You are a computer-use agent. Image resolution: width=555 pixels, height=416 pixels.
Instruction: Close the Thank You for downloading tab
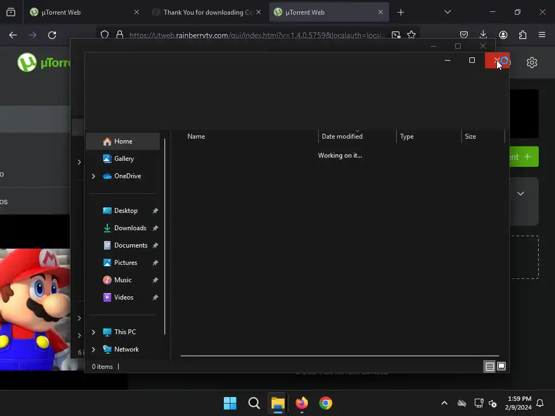click(x=259, y=12)
